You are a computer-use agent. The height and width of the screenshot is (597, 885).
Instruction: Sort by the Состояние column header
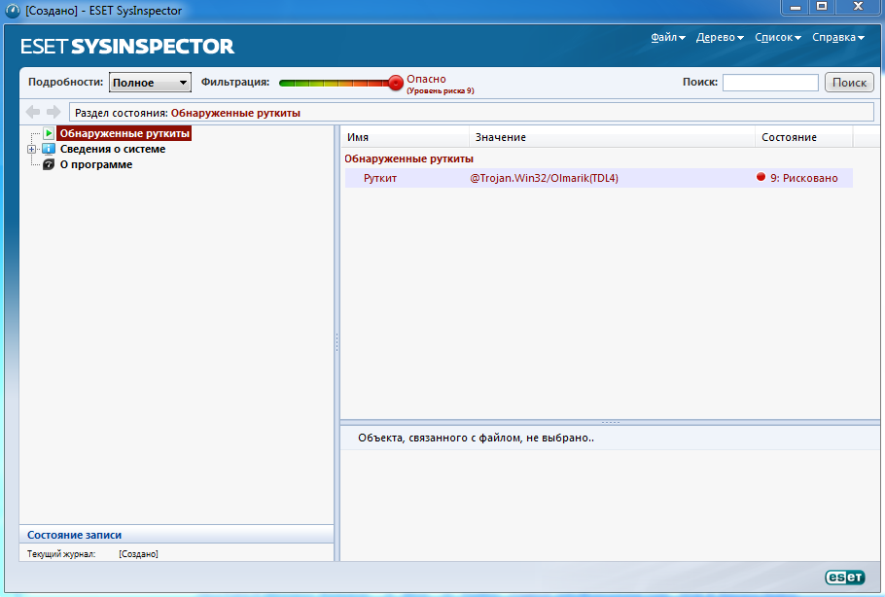point(803,137)
